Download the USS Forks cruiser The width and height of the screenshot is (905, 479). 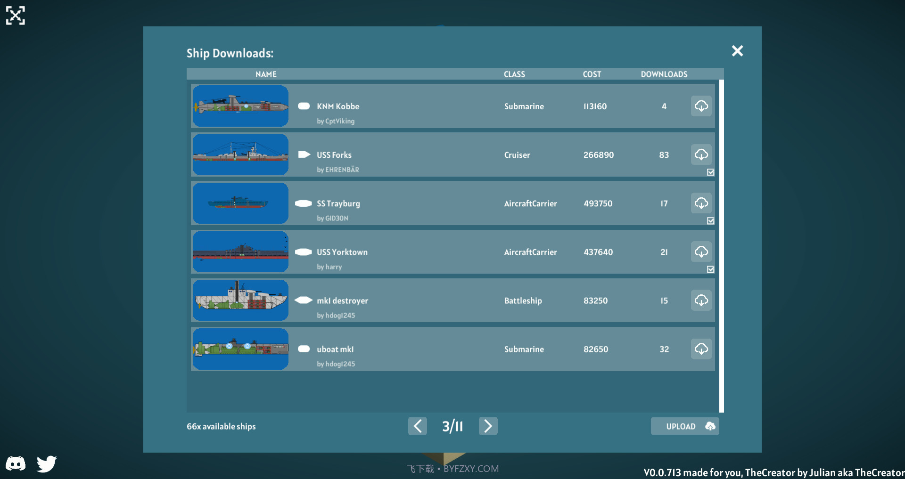[701, 154]
